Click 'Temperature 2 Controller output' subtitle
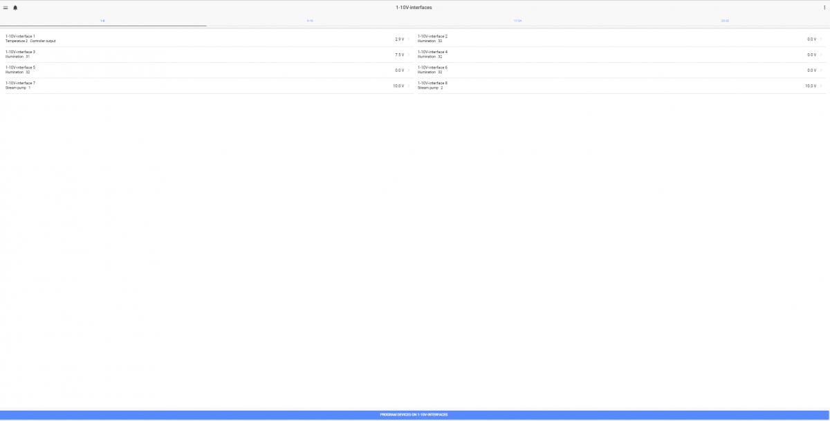Viewport: 830px width, 421px height. (30, 41)
